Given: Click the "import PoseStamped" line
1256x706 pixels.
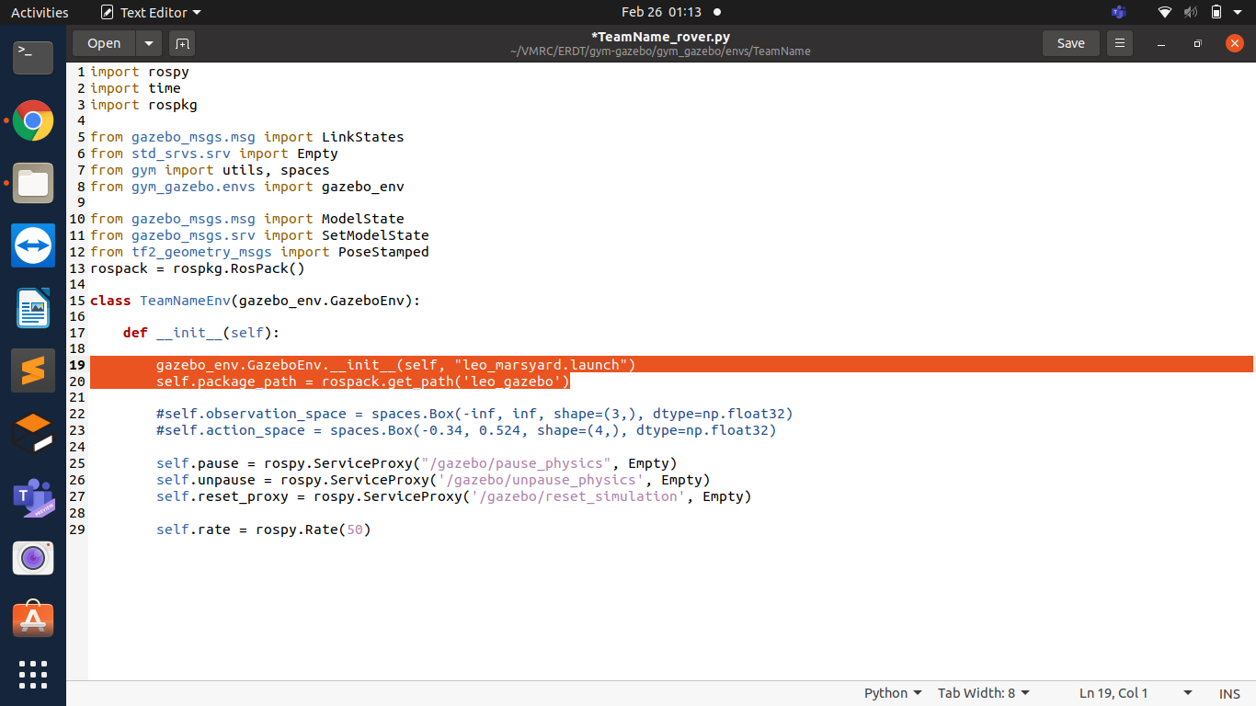Looking at the screenshot, I should pos(259,252).
